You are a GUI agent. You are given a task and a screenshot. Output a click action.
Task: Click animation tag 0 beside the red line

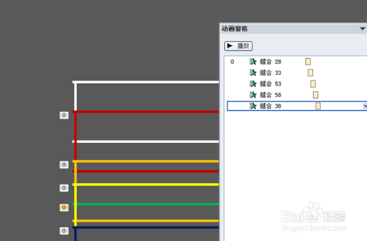[64, 115]
